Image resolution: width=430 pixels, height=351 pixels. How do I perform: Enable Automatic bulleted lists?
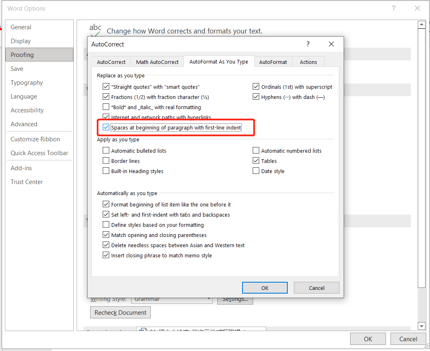tap(106, 150)
